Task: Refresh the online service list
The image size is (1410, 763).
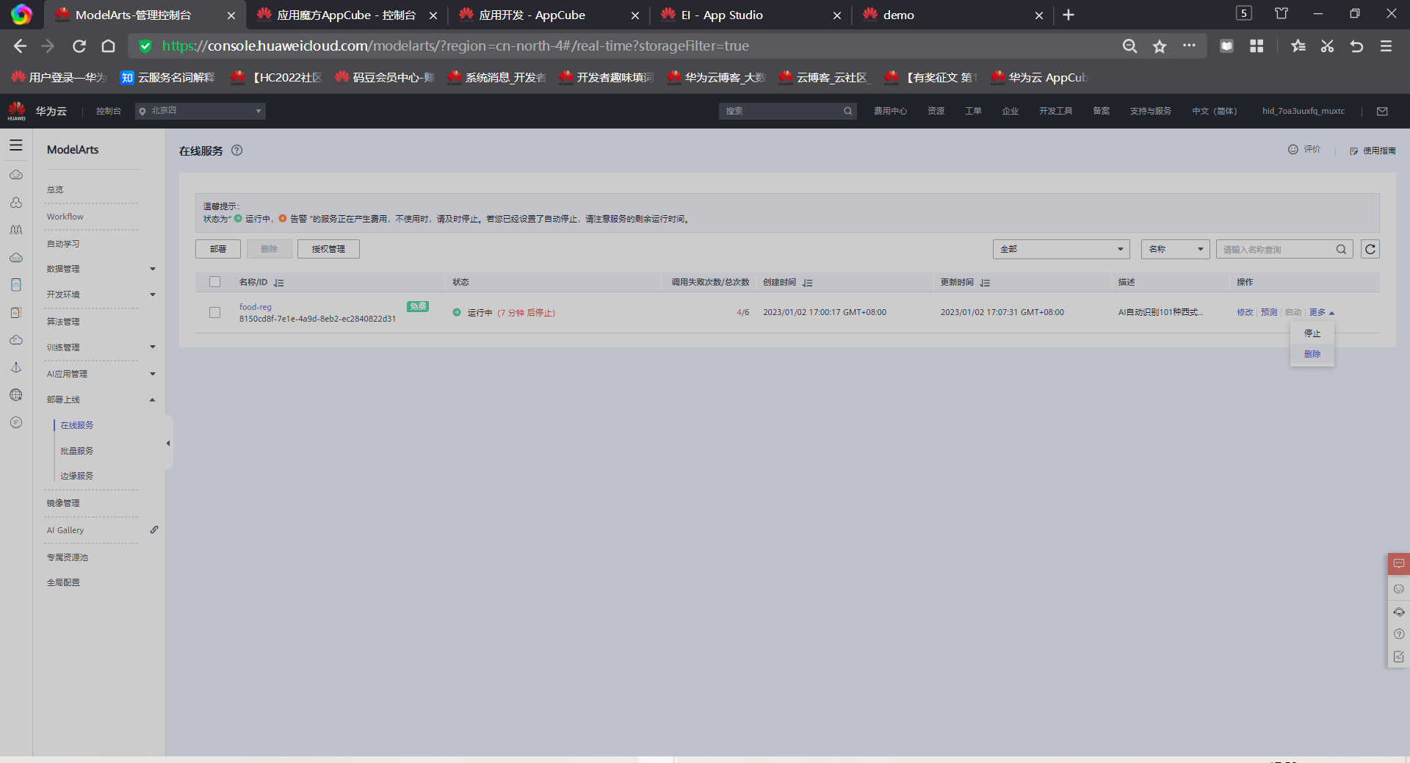Action: tap(1370, 250)
